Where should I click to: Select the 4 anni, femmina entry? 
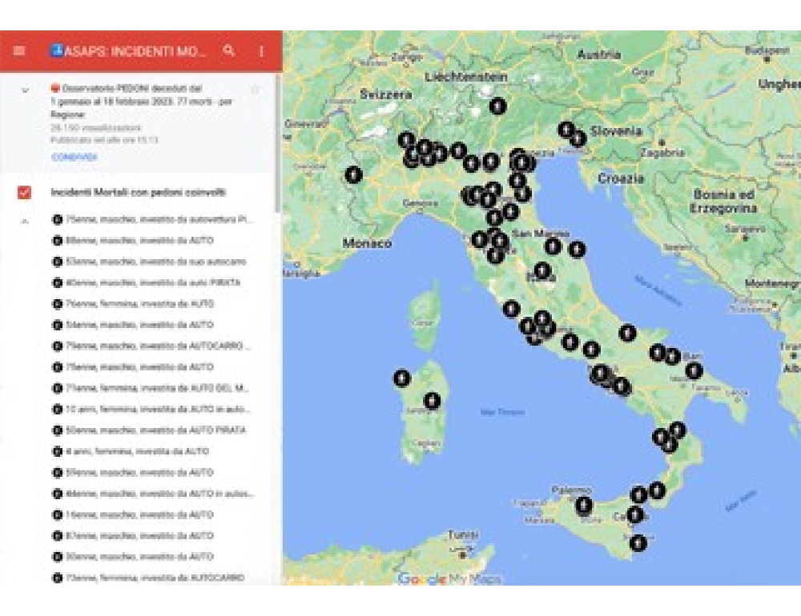click(131, 451)
